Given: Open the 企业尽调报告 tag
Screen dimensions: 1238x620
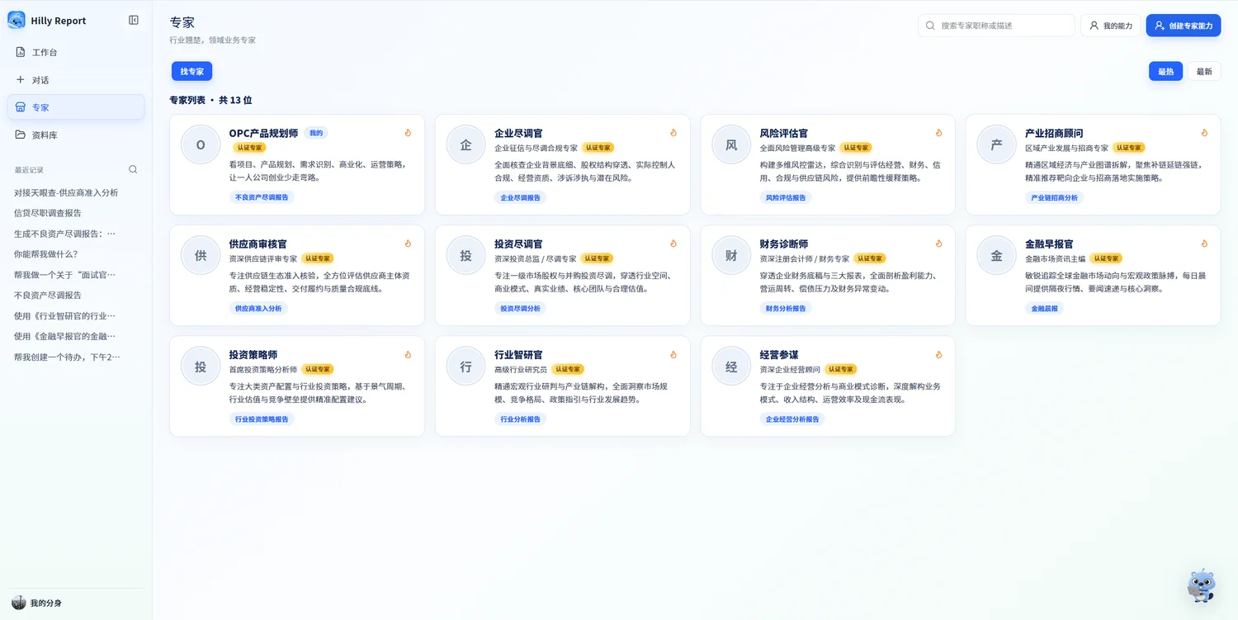Looking at the screenshot, I should 520,198.
